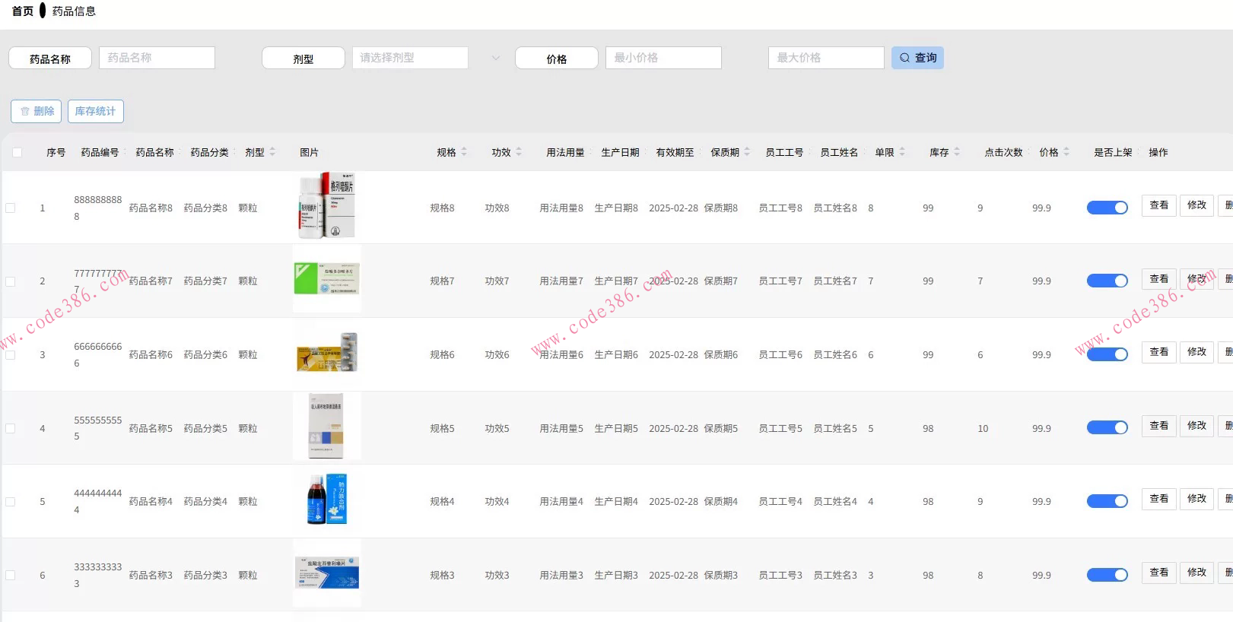Toggle 是否上架 switch for 药品名称5
The image size is (1233, 622).
point(1107,427)
